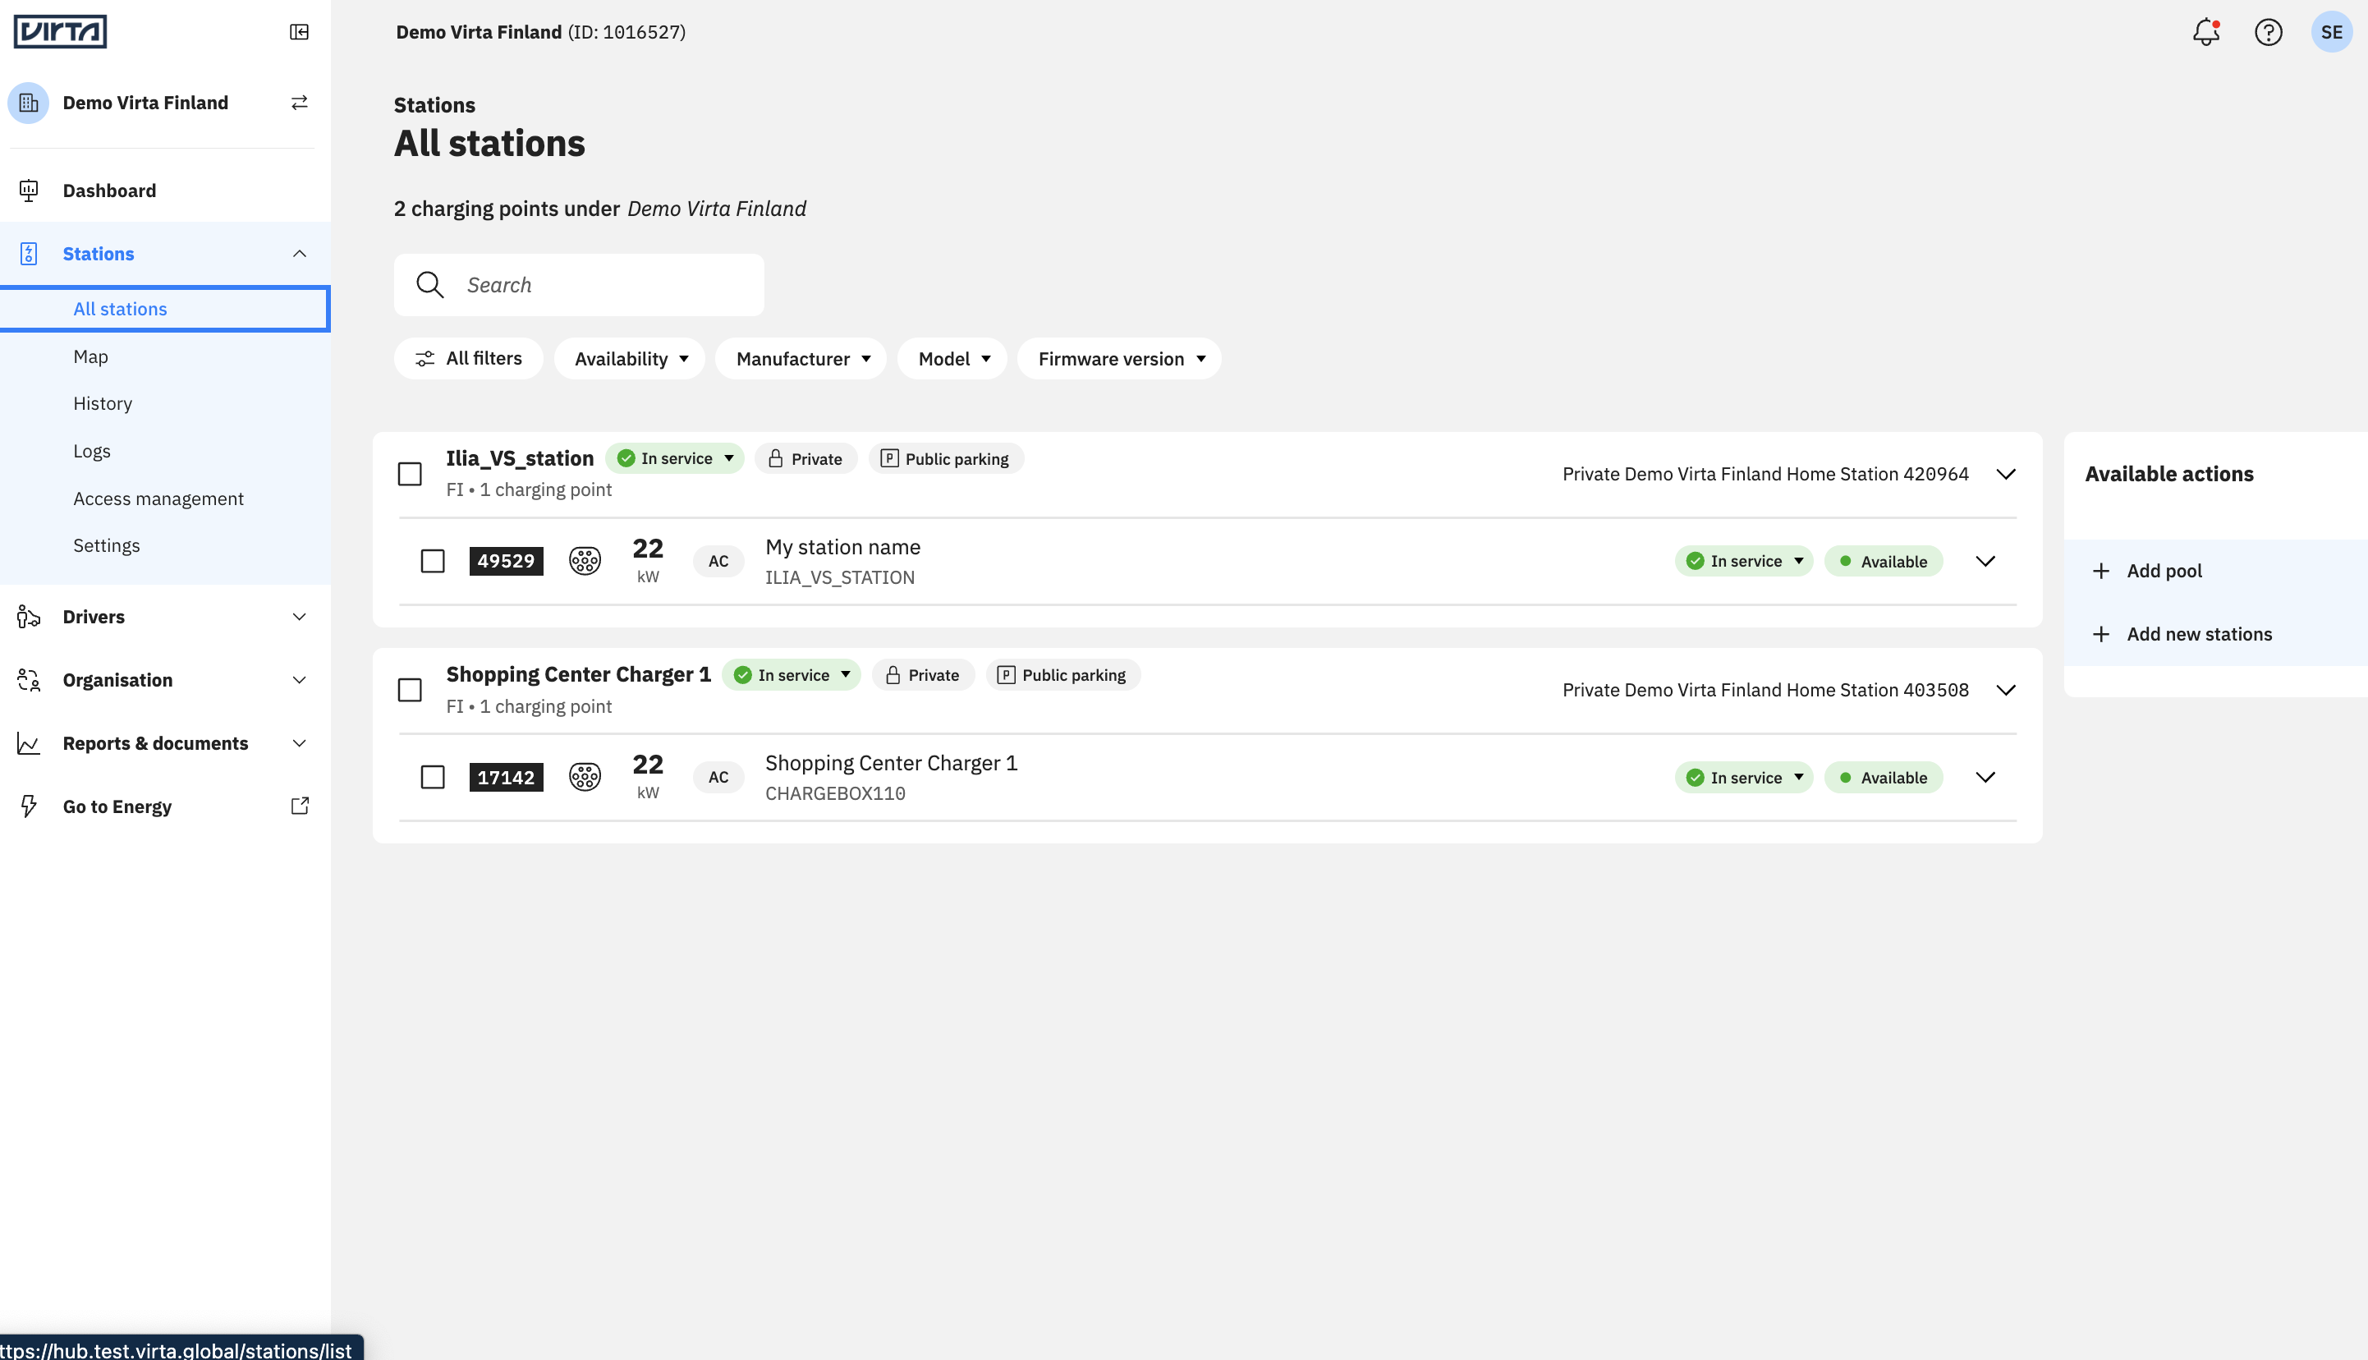The image size is (2368, 1360).
Task: Click the Dashboard icon in sidebar
Action: click(29, 191)
